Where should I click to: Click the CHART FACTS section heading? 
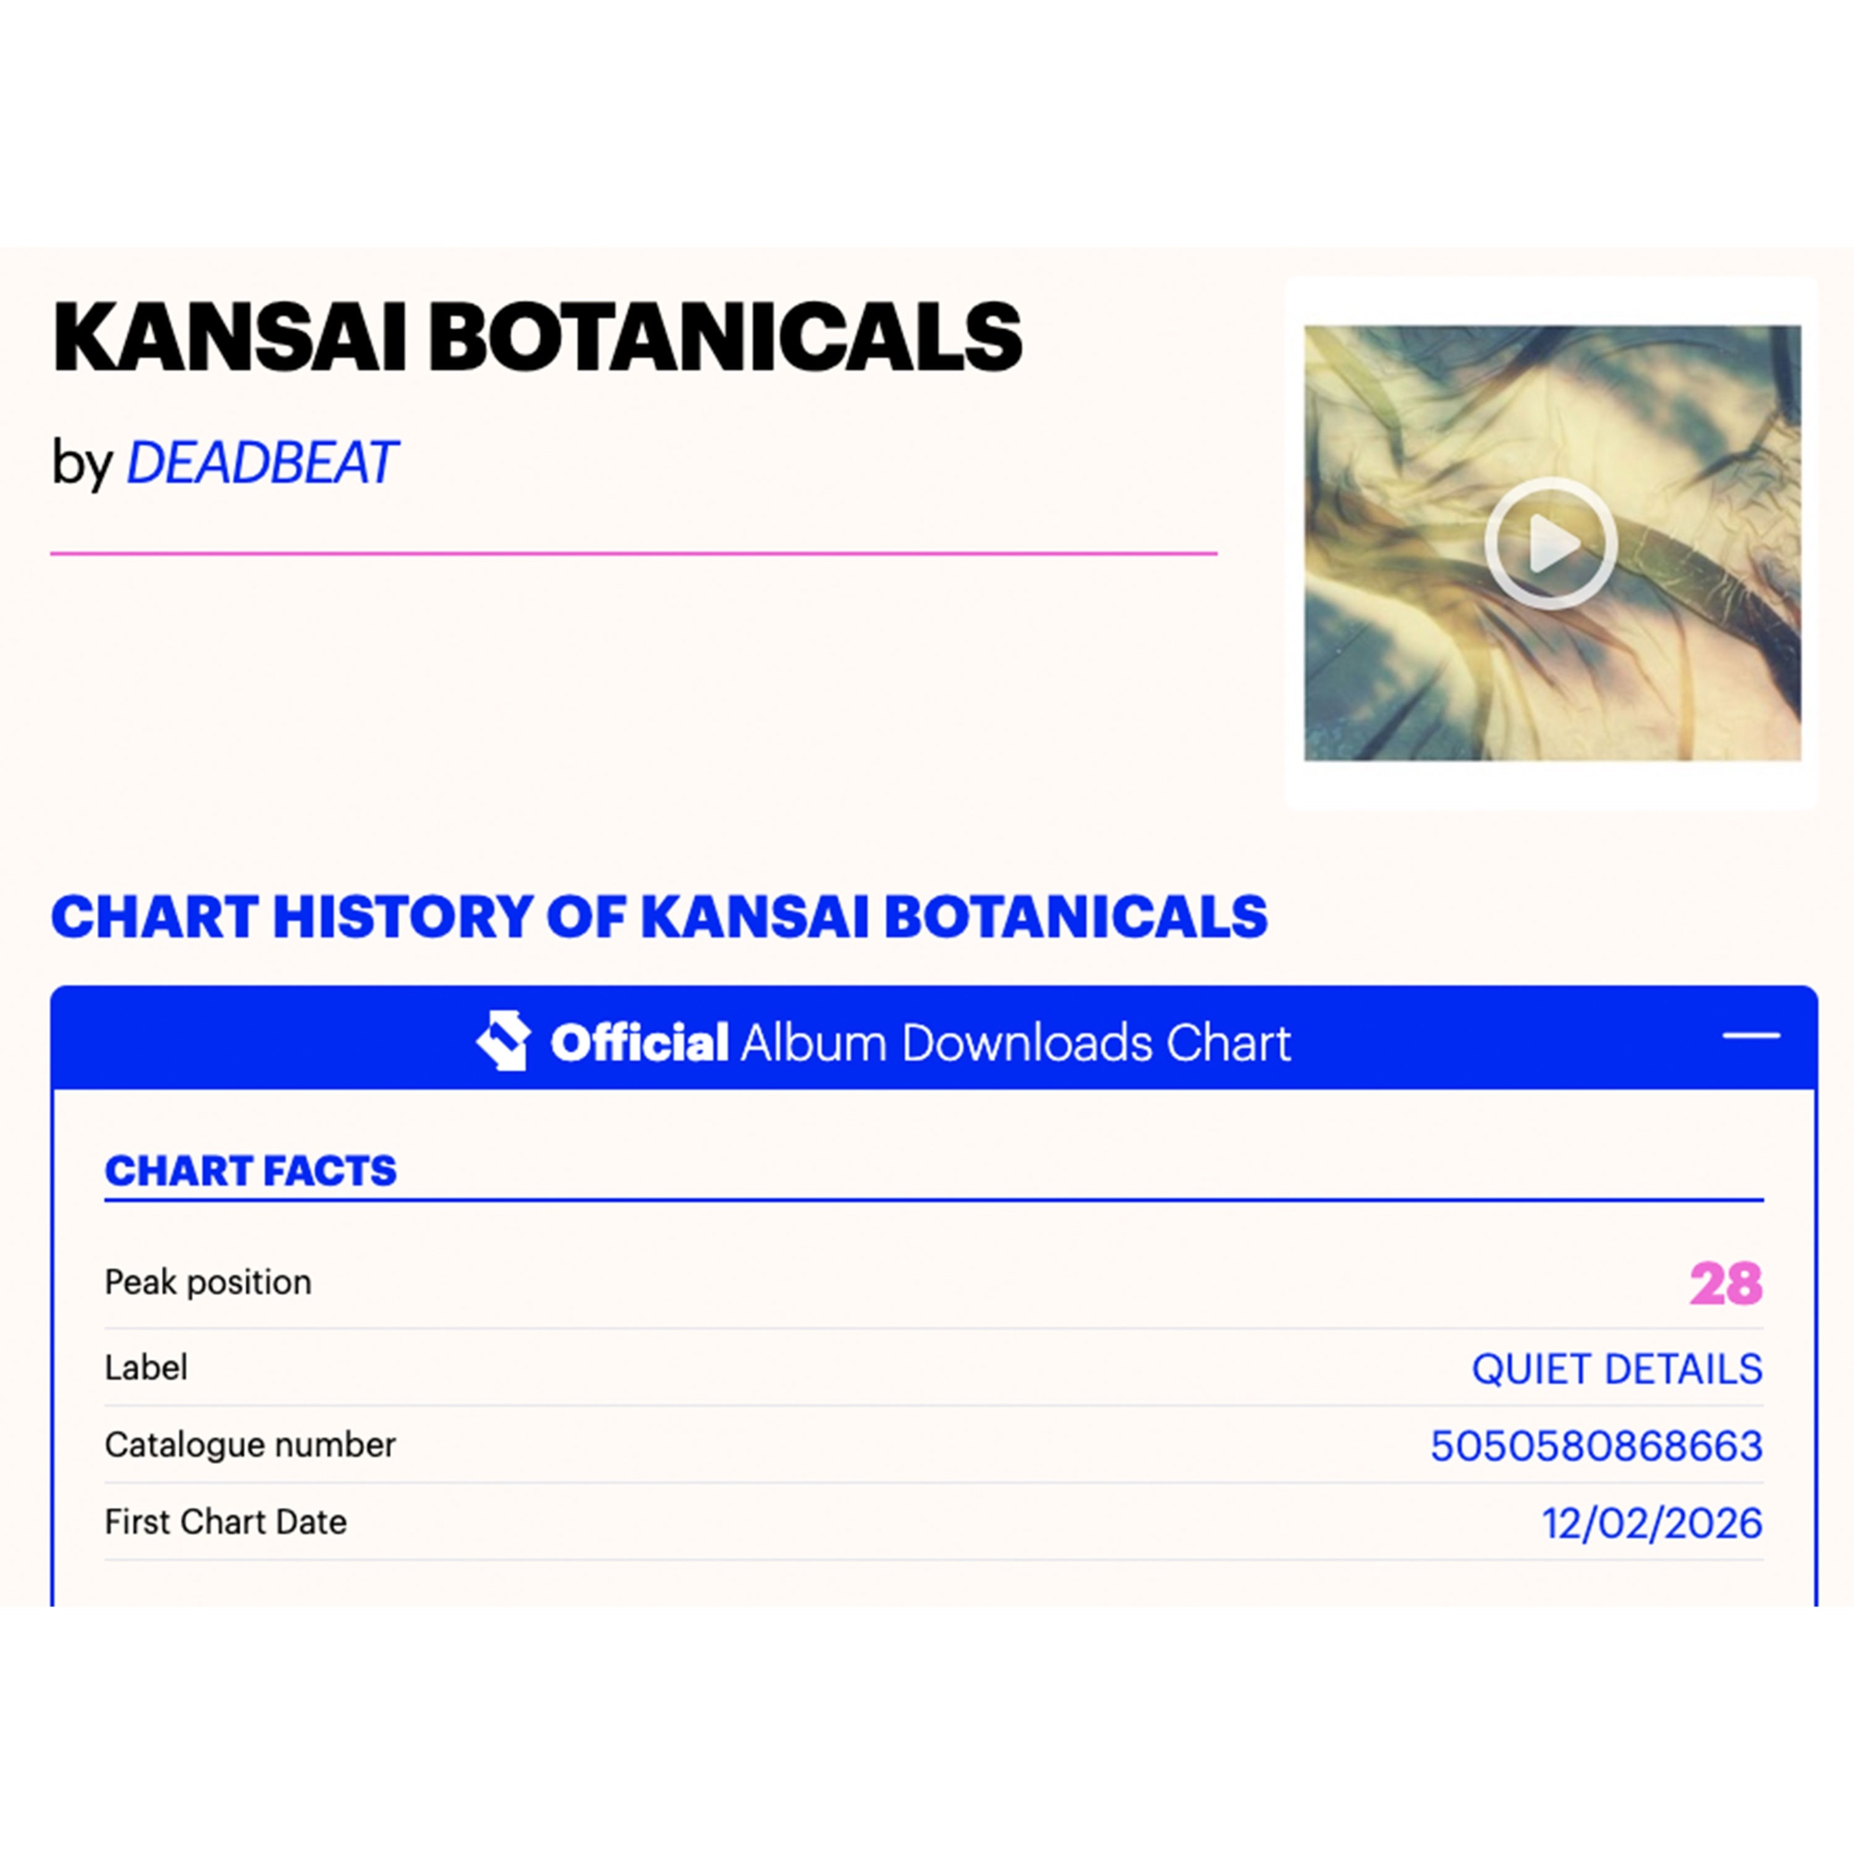(x=250, y=1171)
